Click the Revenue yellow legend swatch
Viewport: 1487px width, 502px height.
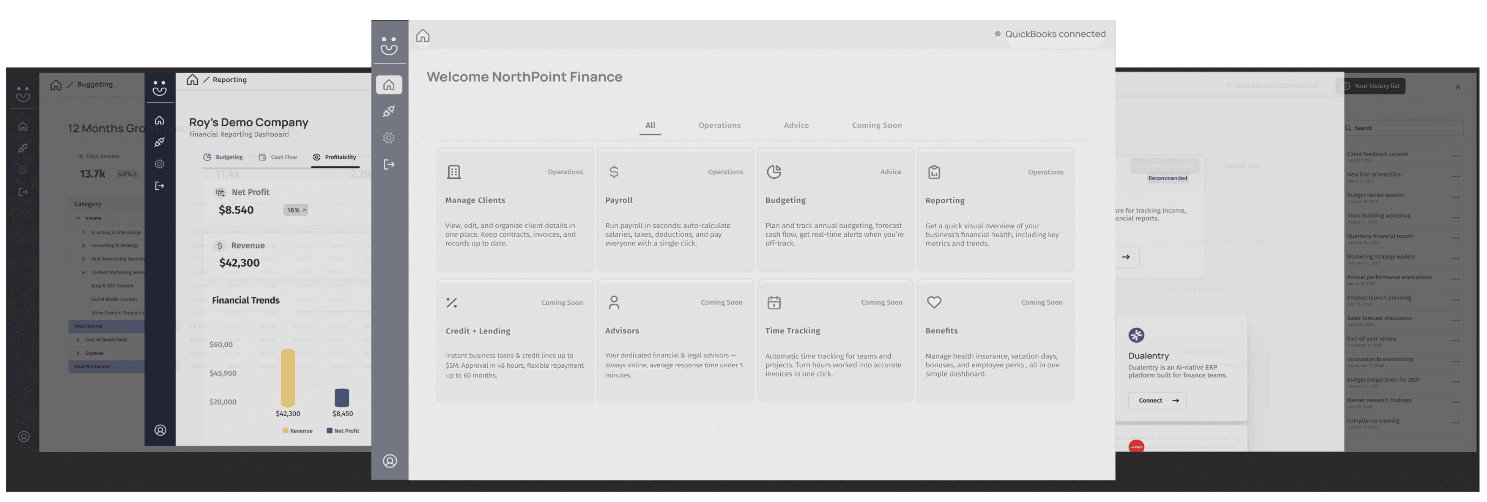point(285,430)
